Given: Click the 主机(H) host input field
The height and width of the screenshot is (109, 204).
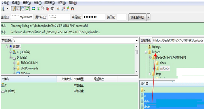Looking at the screenshot, I should click(x=22, y=17).
